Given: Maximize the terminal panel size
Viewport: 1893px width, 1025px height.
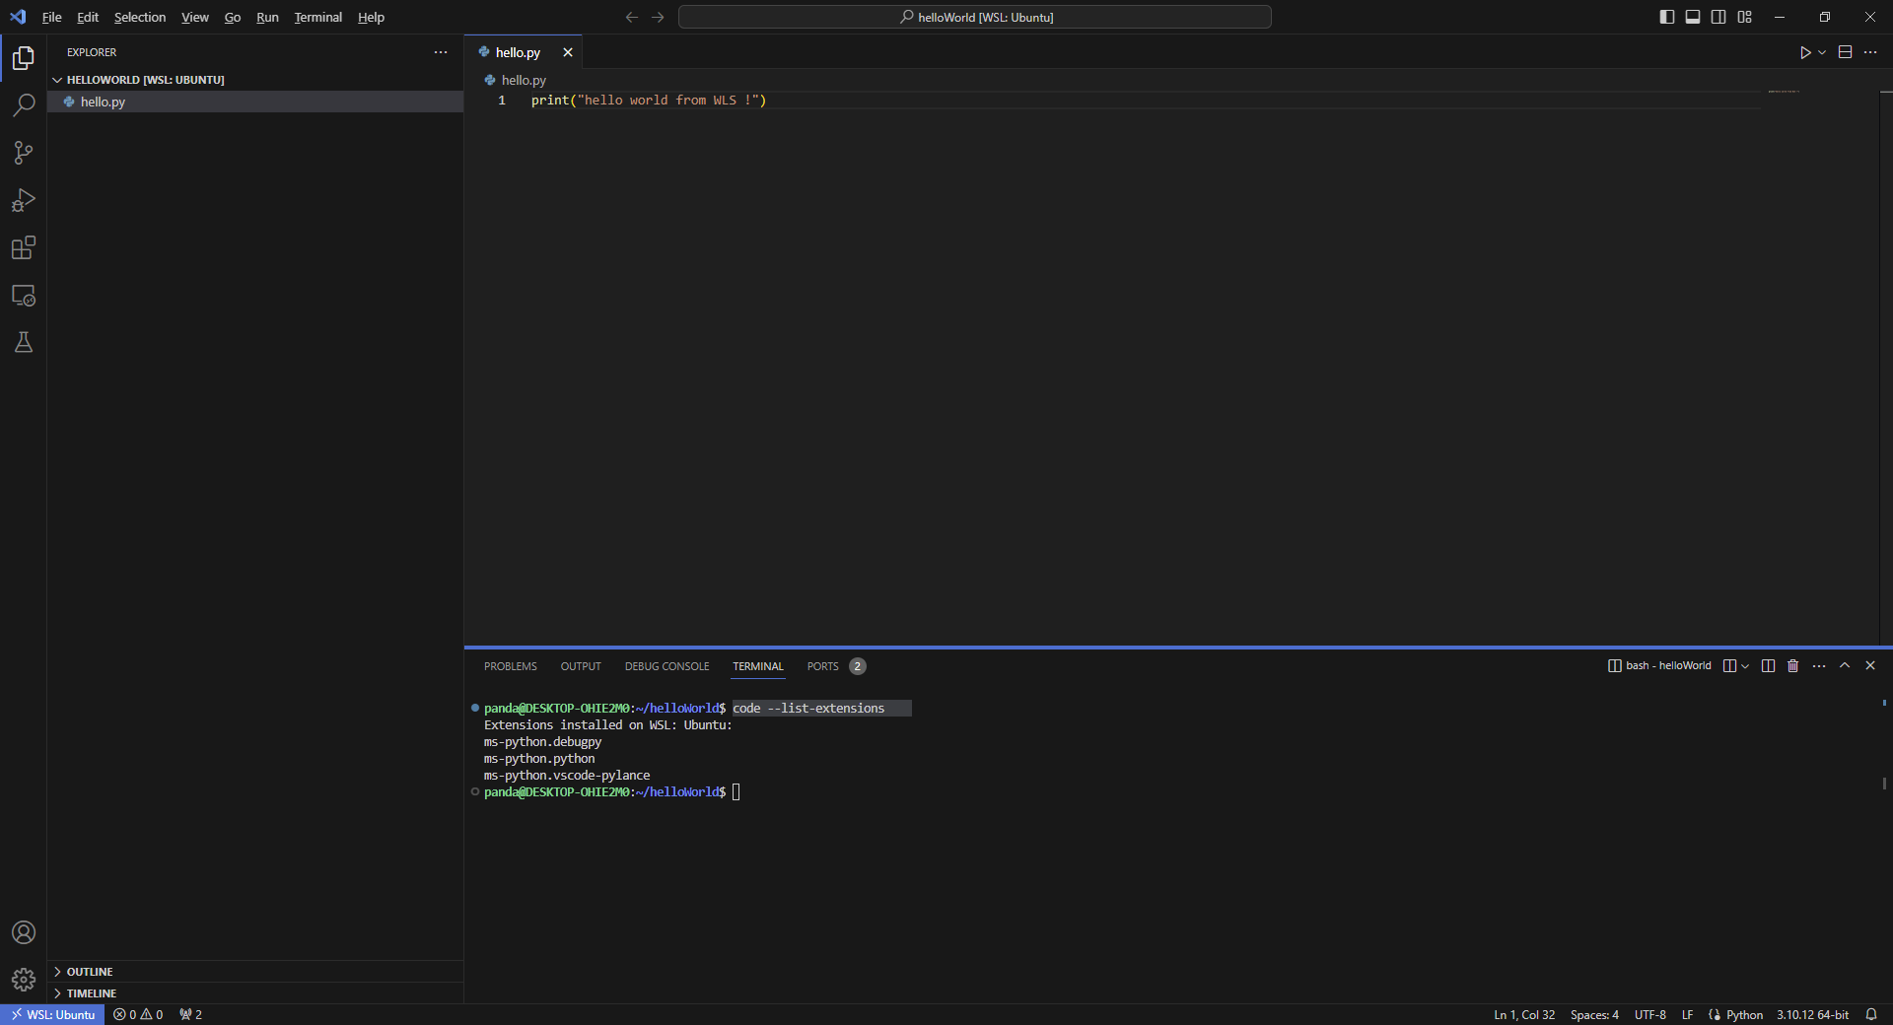Looking at the screenshot, I should pyautogui.click(x=1845, y=666).
